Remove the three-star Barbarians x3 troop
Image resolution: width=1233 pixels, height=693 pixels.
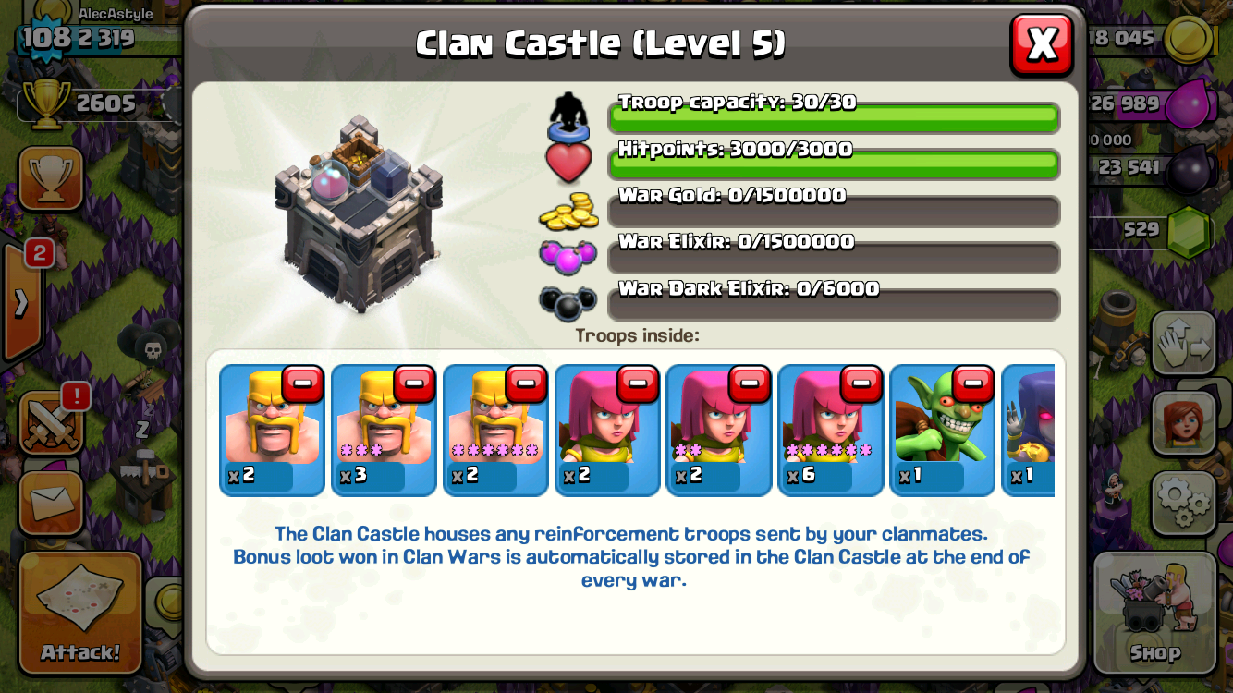pos(414,384)
